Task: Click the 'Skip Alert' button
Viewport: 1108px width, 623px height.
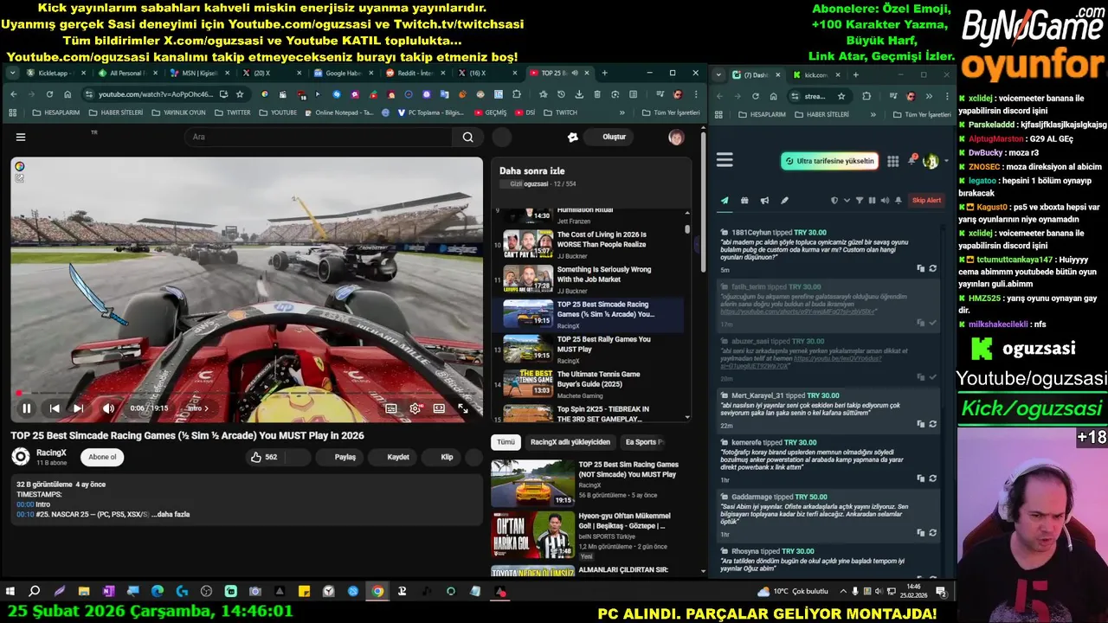Action: click(x=926, y=200)
